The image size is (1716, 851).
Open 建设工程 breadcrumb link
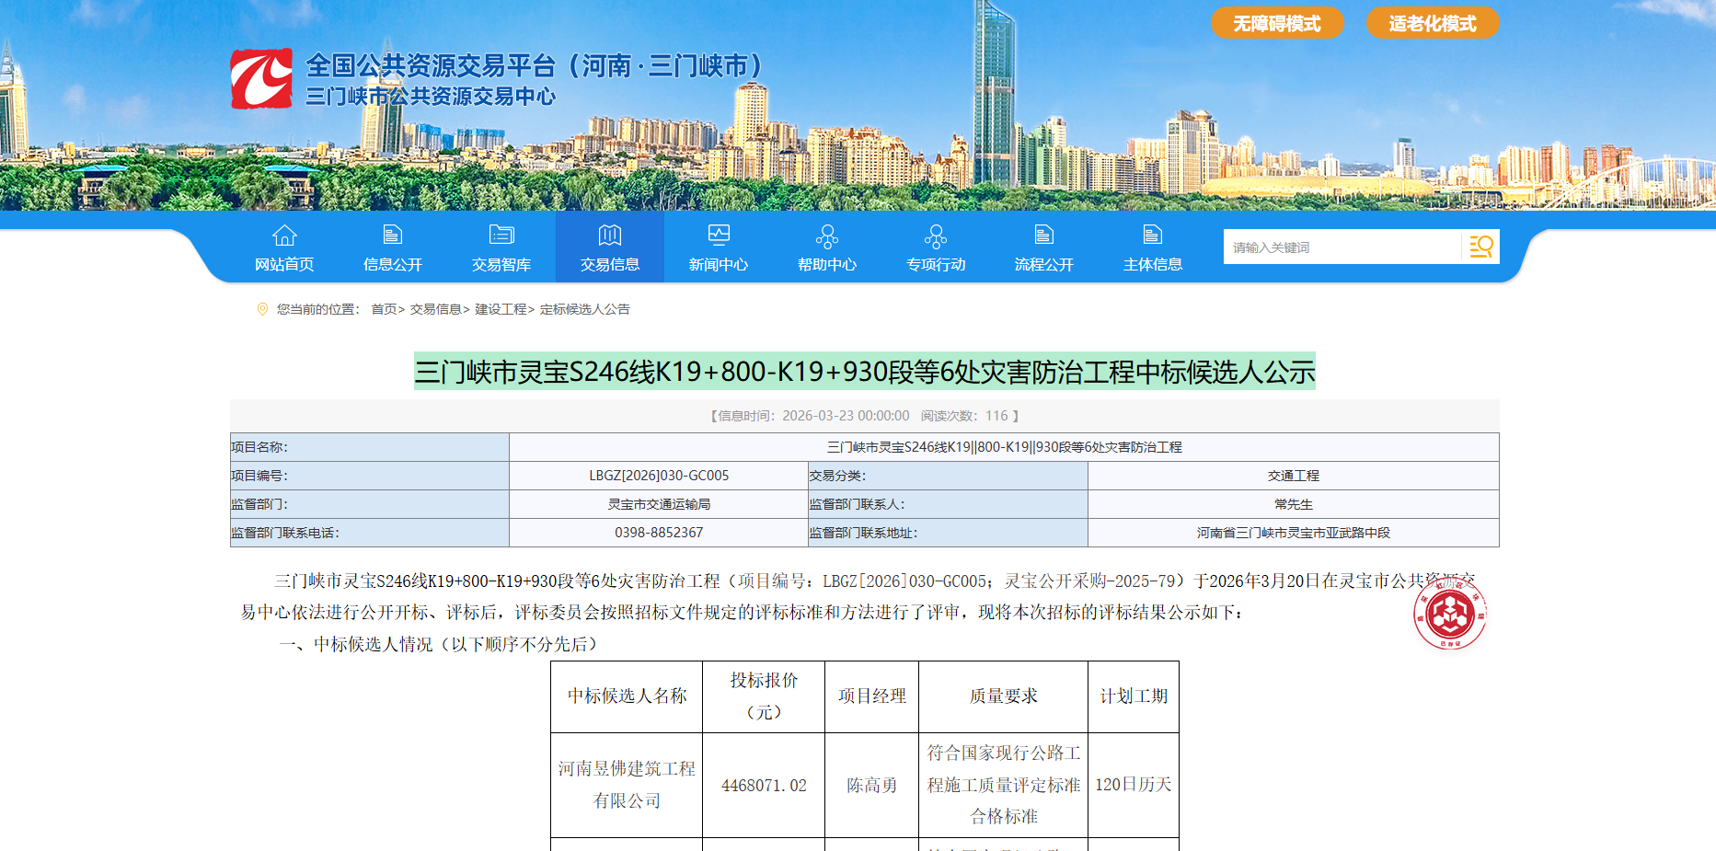501,309
